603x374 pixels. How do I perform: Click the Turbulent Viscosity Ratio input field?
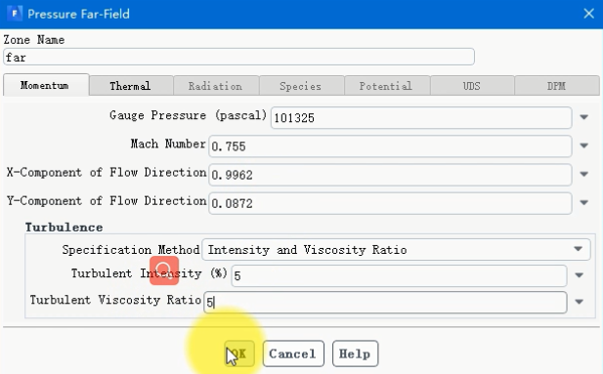coord(385,302)
